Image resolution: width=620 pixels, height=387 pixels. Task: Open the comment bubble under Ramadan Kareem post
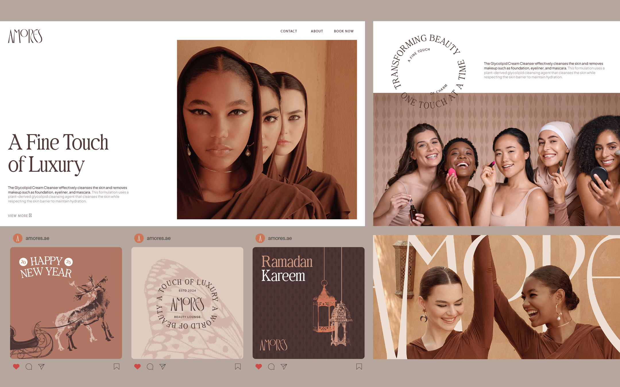271,366
